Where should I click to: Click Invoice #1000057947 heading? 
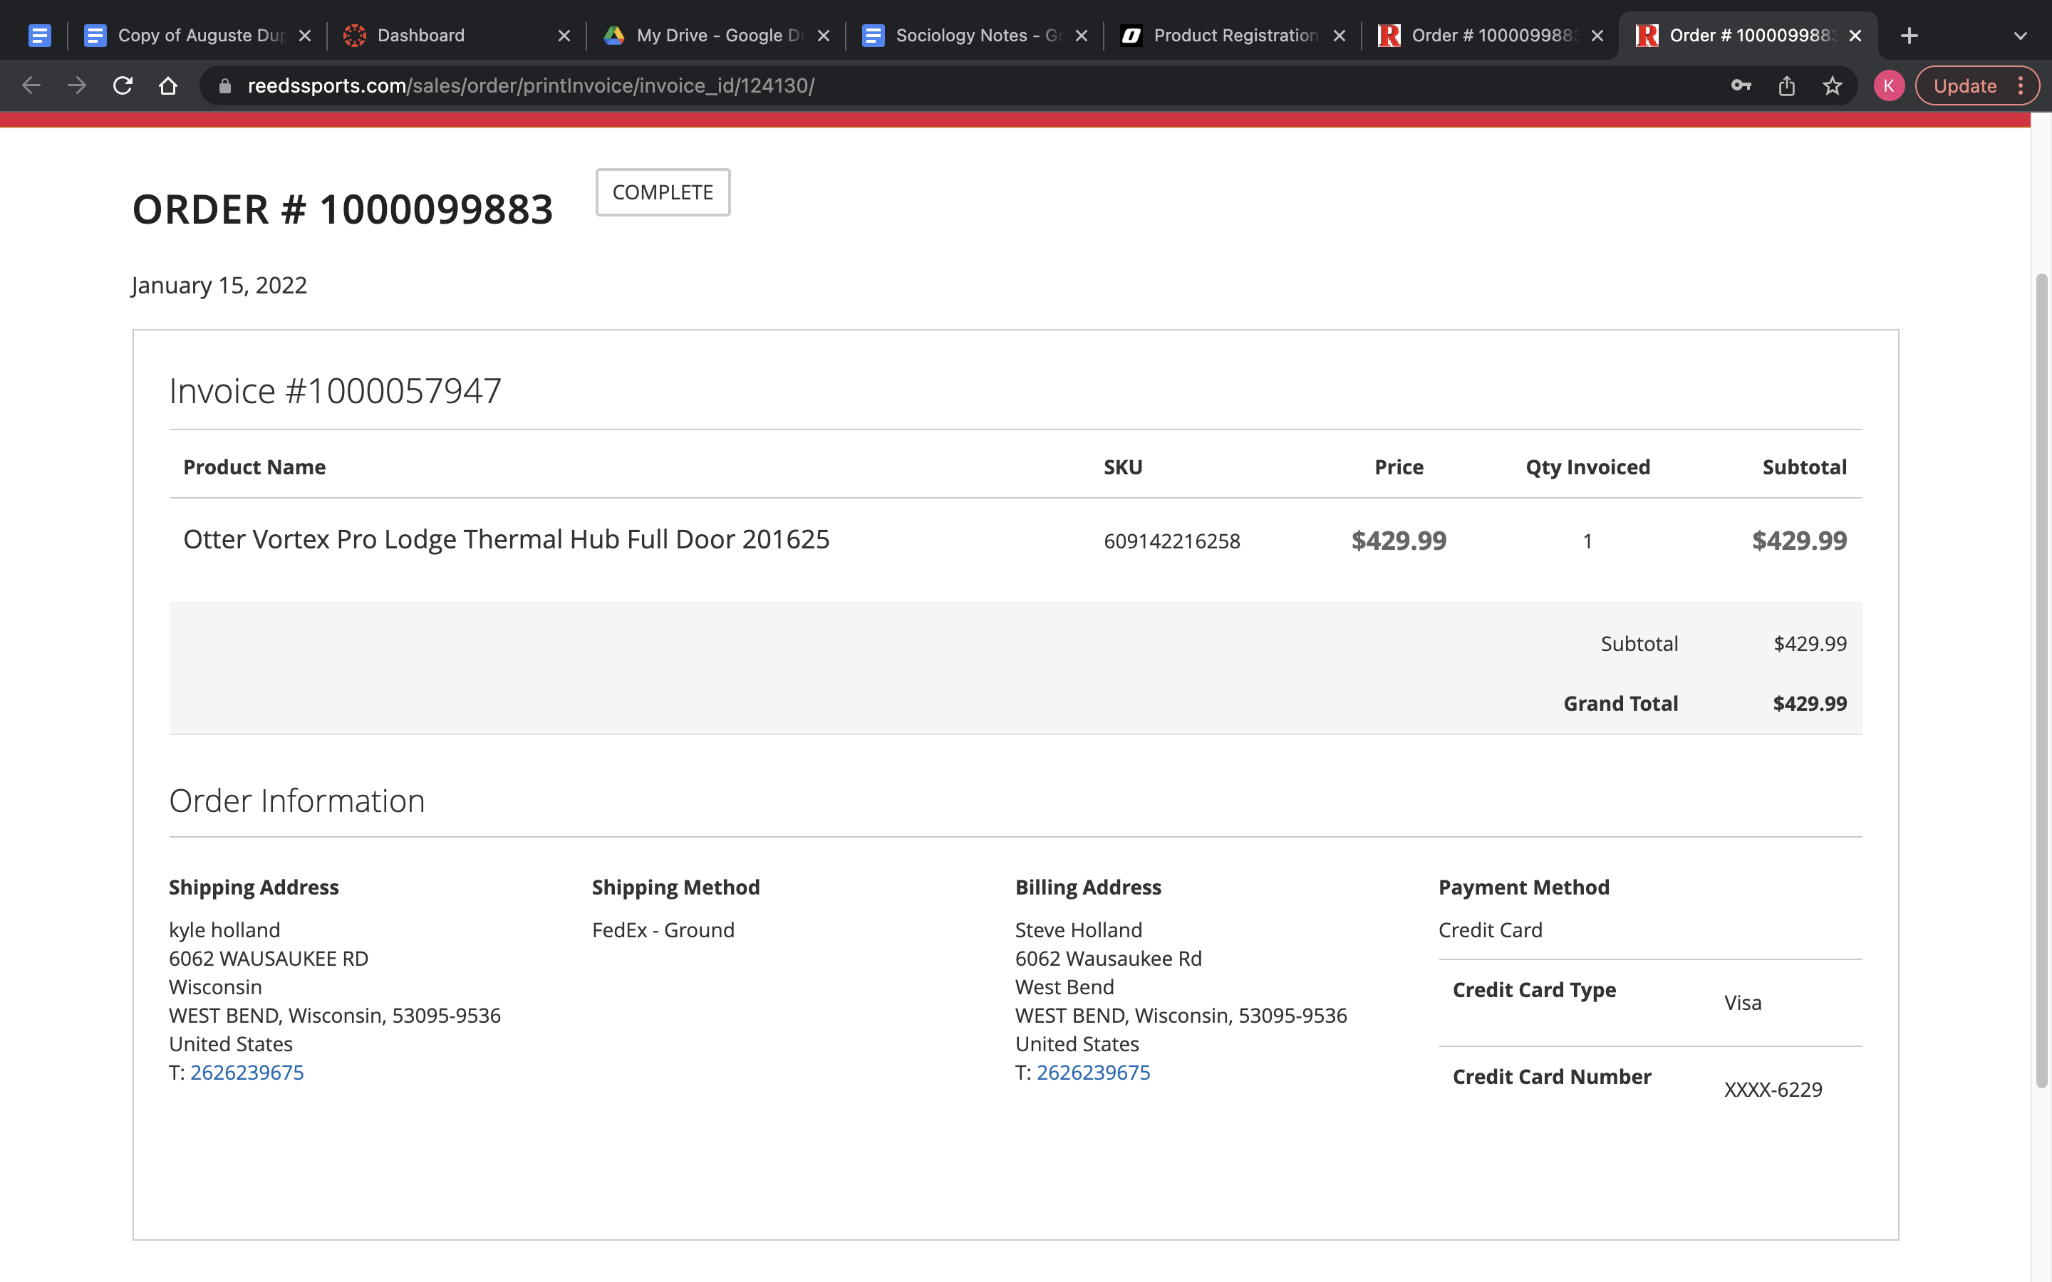[x=335, y=391]
